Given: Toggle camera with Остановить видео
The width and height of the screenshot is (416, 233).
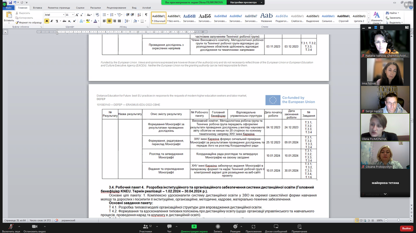Looking at the screenshot, I should 35,226.
